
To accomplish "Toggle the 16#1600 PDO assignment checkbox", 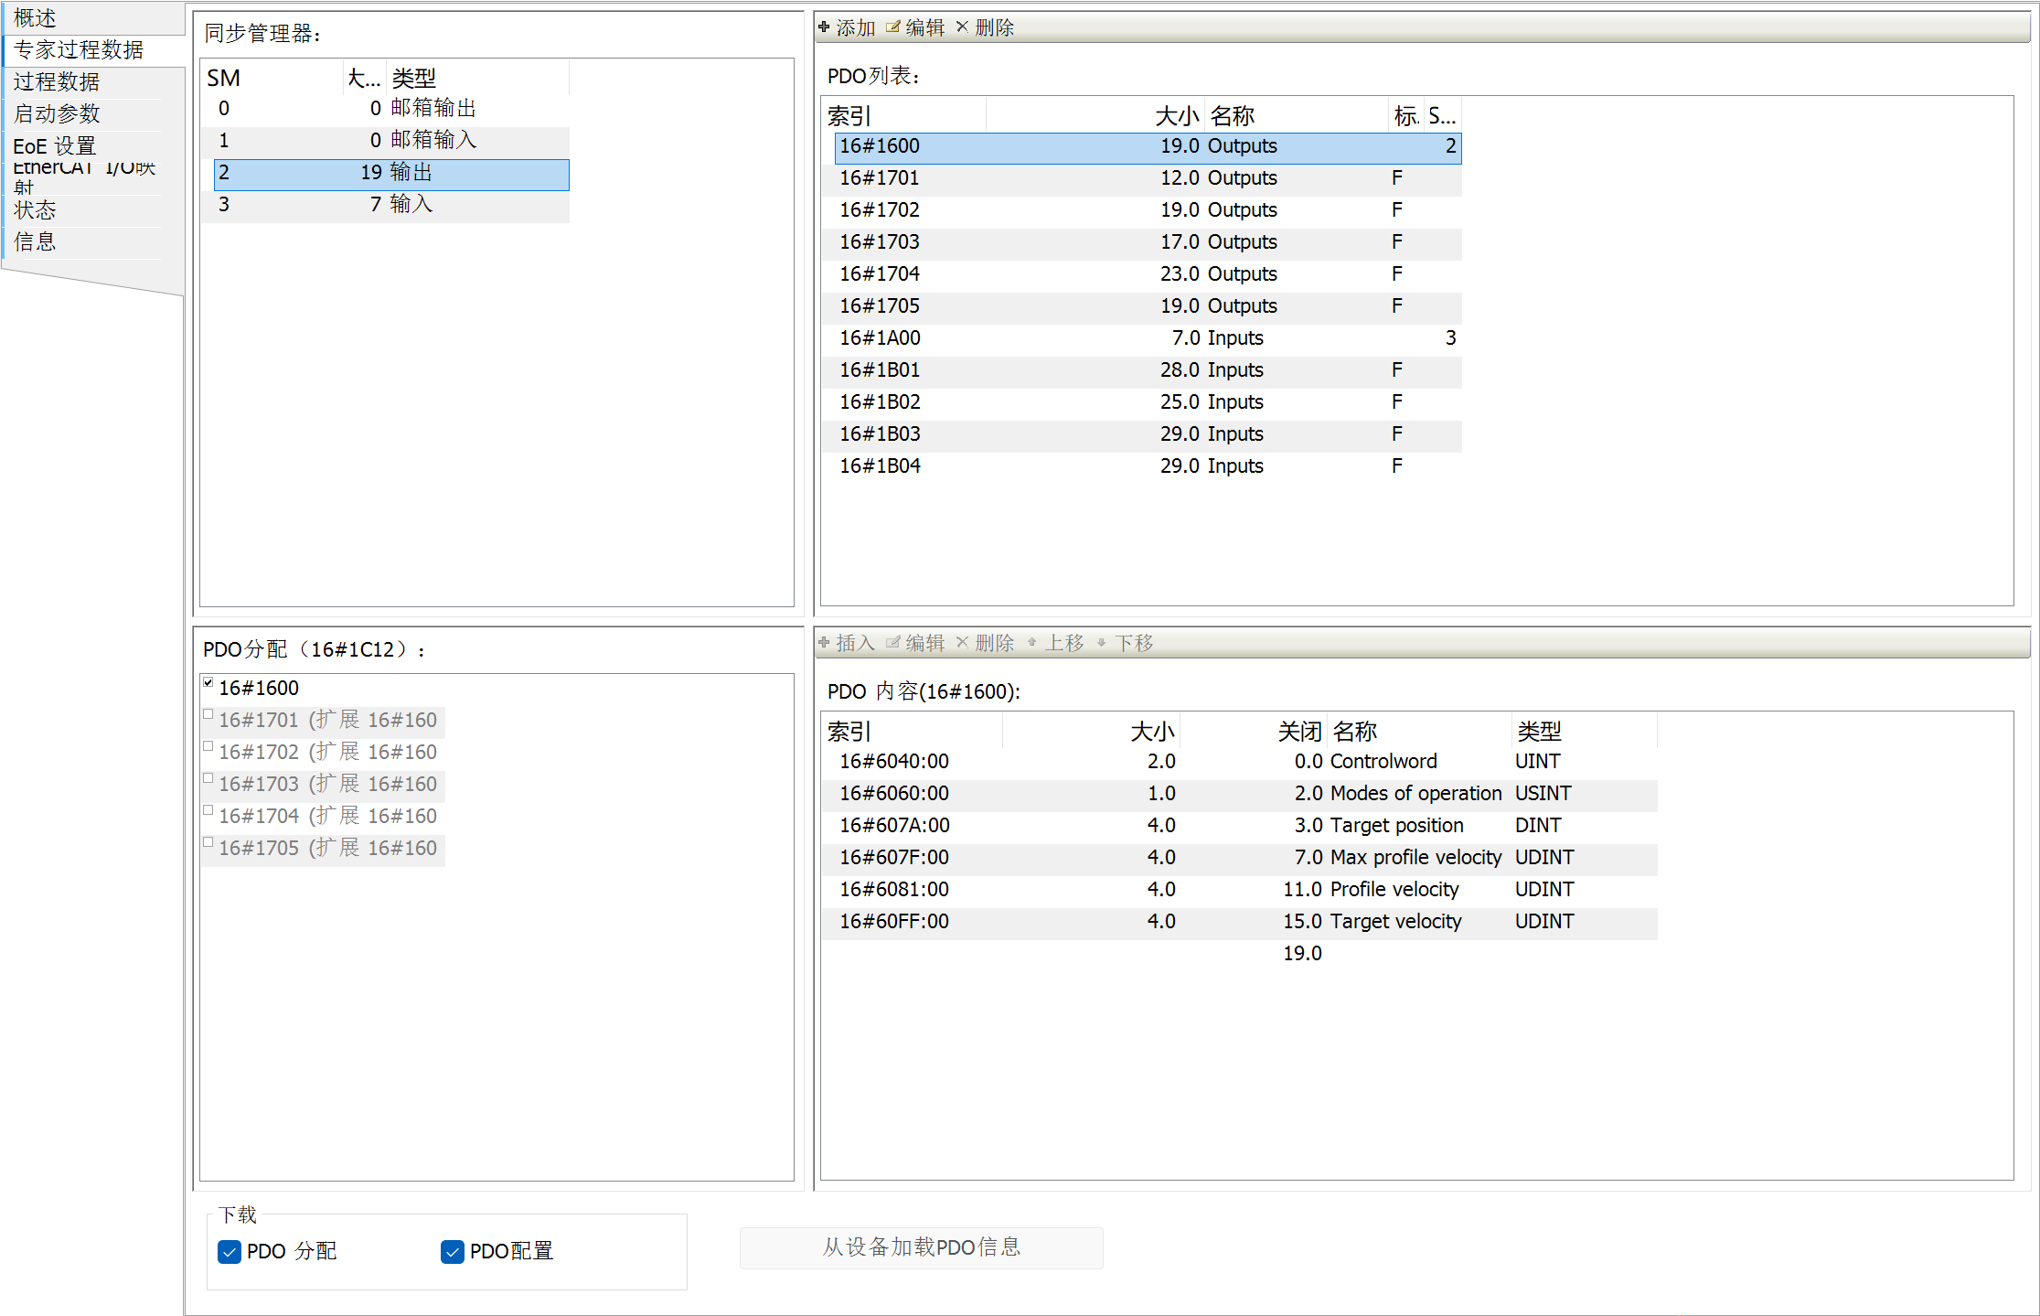I will tap(208, 682).
